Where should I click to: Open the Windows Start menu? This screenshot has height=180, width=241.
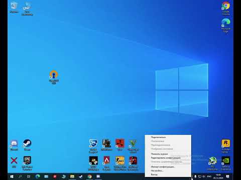click(x=12, y=176)
